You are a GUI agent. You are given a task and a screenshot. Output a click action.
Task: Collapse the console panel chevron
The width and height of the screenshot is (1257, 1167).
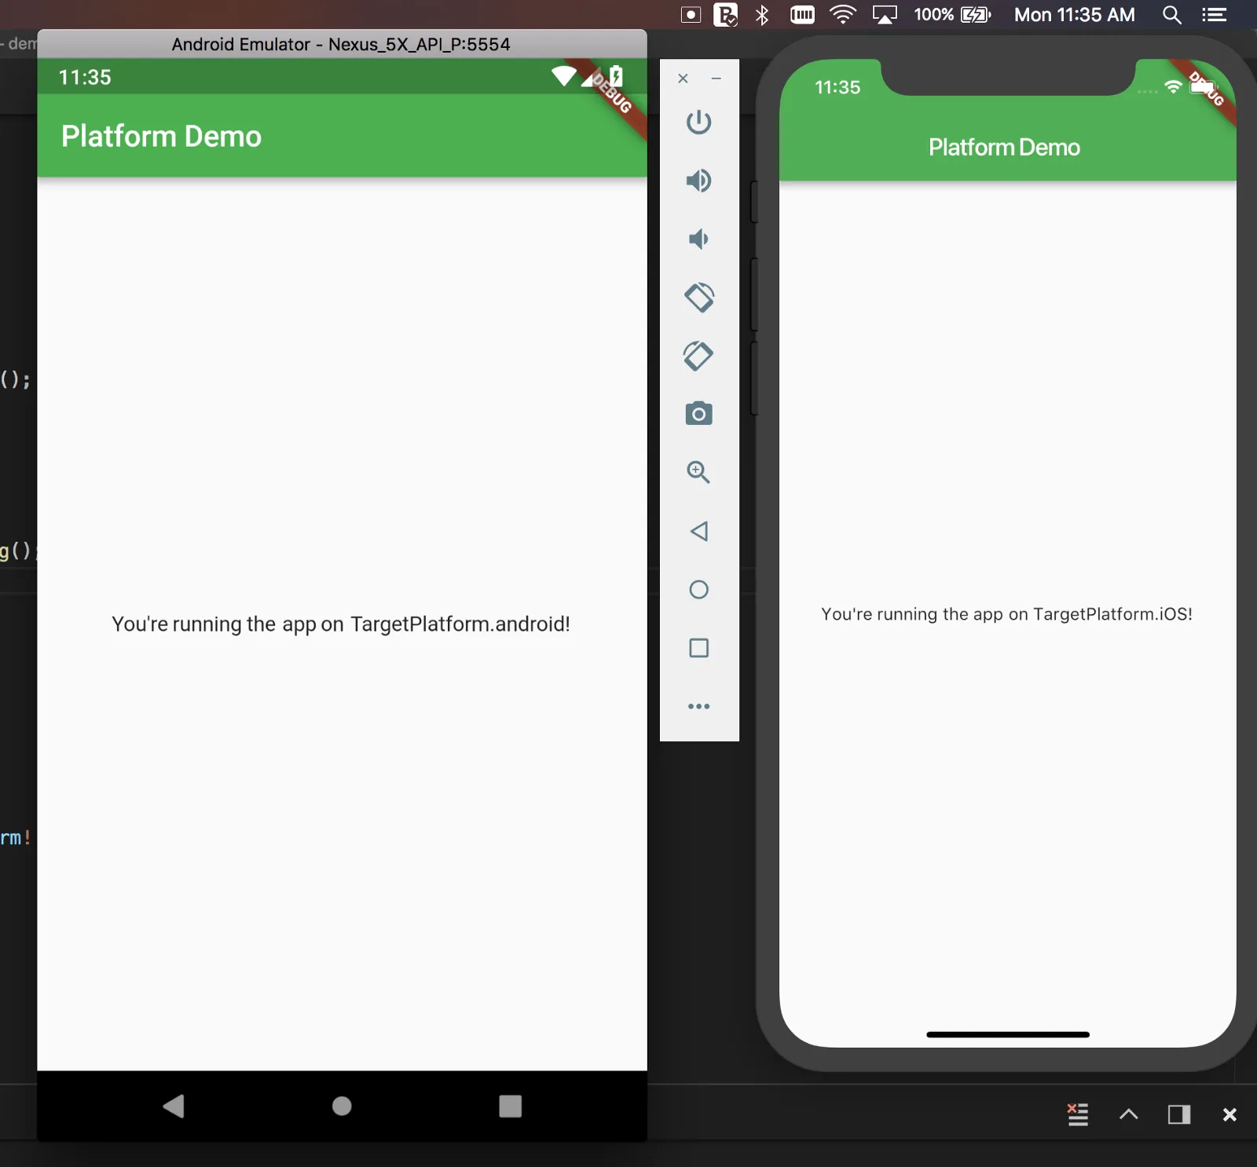click(x=1129, y=1114)
